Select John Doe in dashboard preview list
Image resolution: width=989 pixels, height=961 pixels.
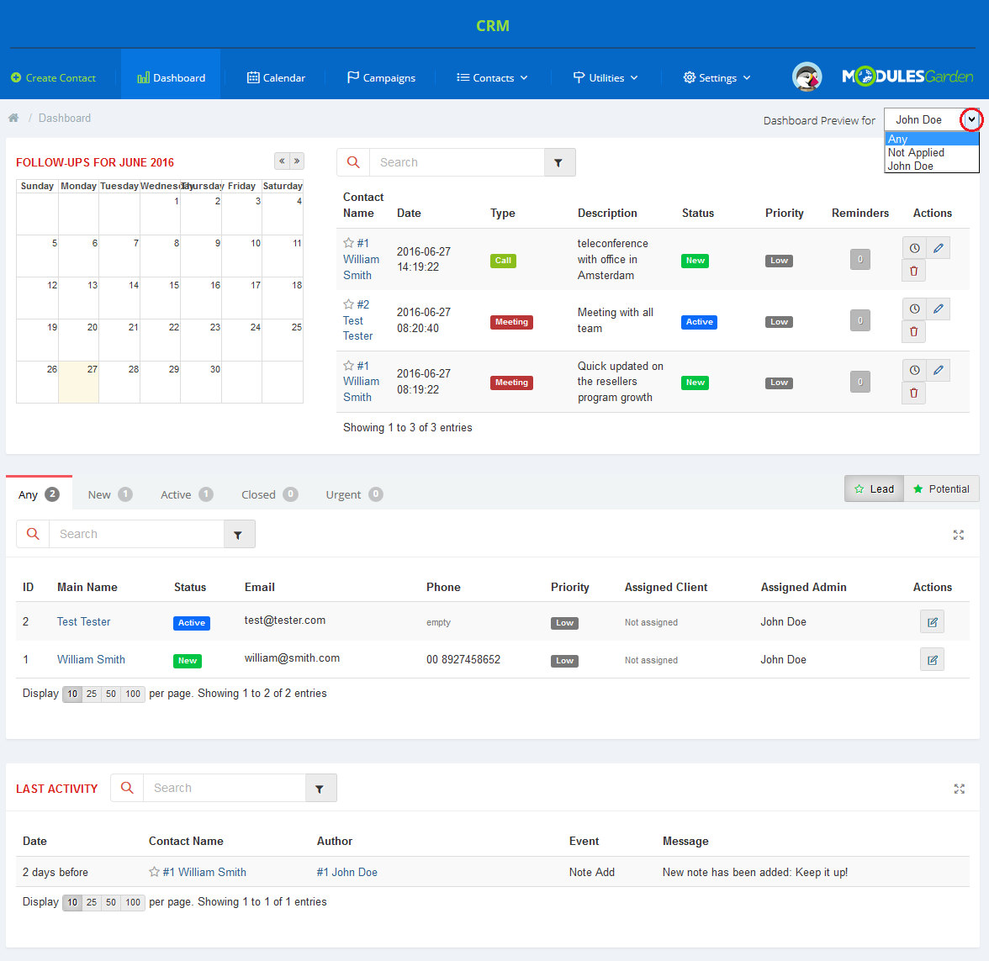point(932,166)
